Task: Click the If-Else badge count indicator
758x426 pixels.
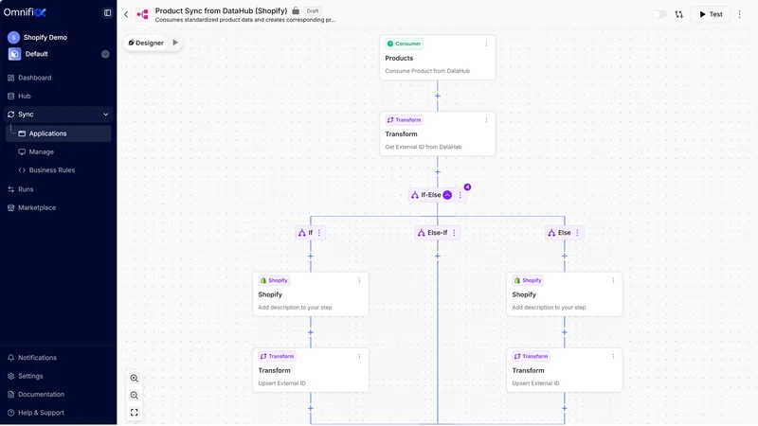Action: pyautogui.click(x=467, y=186)
